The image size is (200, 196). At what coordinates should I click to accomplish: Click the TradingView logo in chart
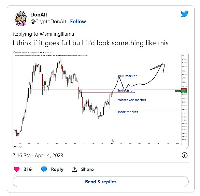[19, 147]
